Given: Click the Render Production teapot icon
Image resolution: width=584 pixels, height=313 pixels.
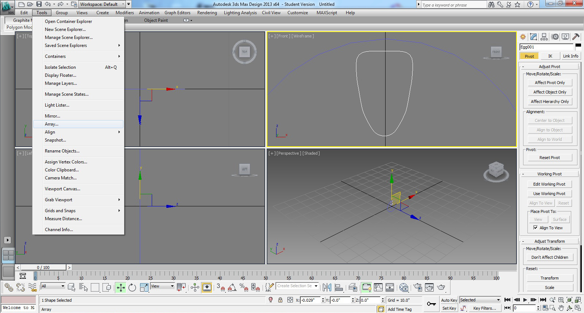Looking at the screenshot, I should (441, 288).
